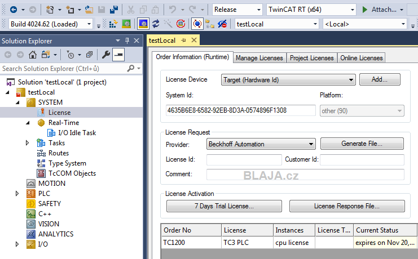Image resolution: width=418 pixels, height=259 pixels.
Task: Open the Provider Beckhoff Automation dropdown
Action: [x=261, y=144]
